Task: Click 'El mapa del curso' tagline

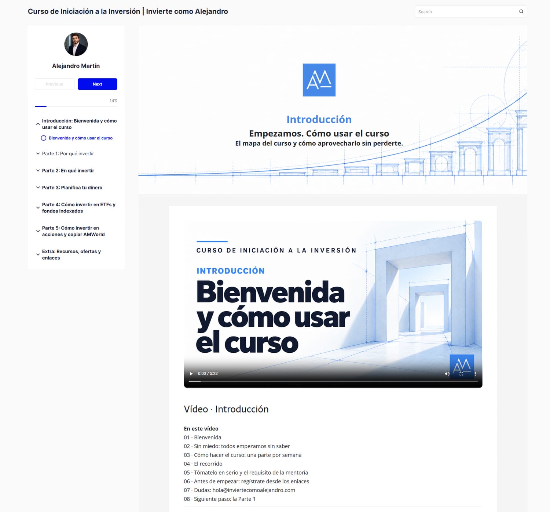Action: [319, 144]
